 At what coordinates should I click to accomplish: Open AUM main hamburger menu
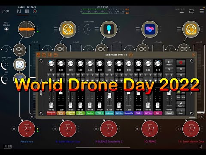202,11
